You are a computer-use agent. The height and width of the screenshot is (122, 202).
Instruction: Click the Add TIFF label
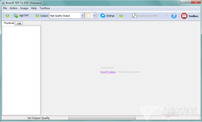tap(24, 16)
